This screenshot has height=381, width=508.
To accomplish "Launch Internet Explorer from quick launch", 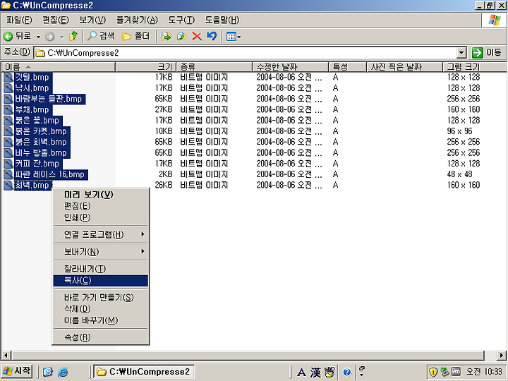I will coord(63,372).
